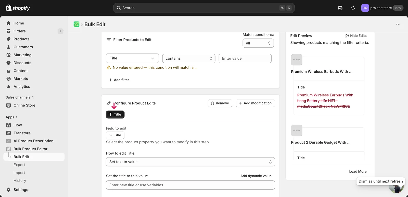
Task: Click Load More in Edit Preview
Action: pos(358,172)
